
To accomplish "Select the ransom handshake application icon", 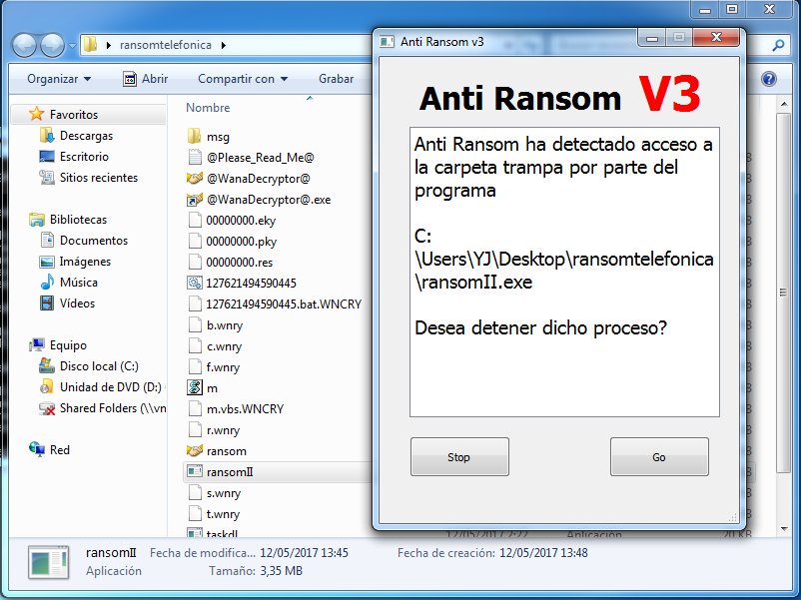I will 195,451.
